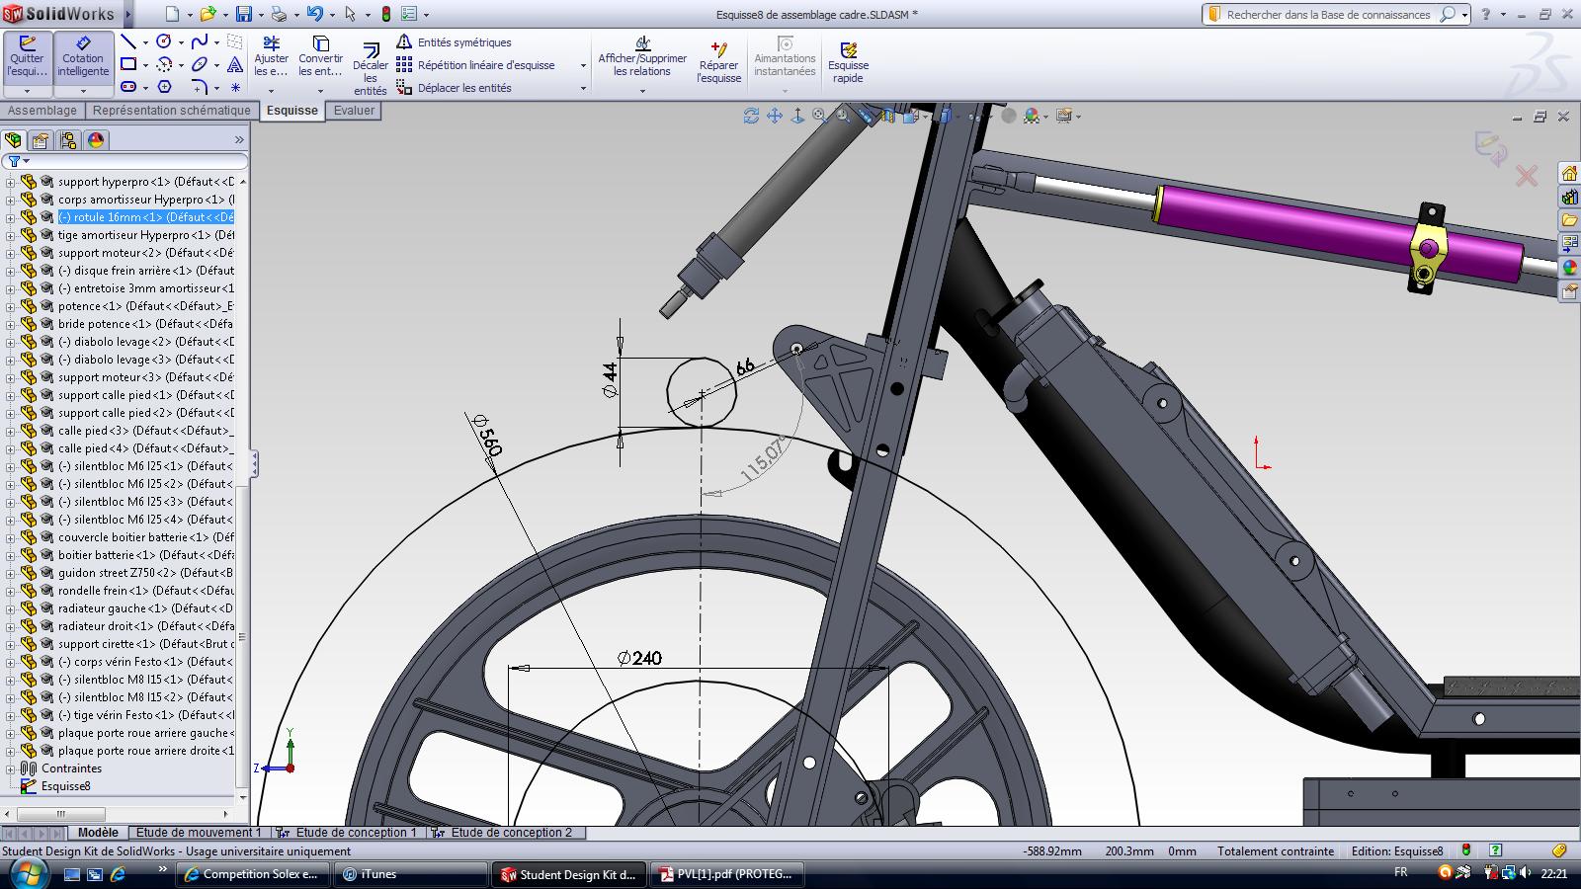Select the Point sketch tool
1581x889 pixels.
235,87
